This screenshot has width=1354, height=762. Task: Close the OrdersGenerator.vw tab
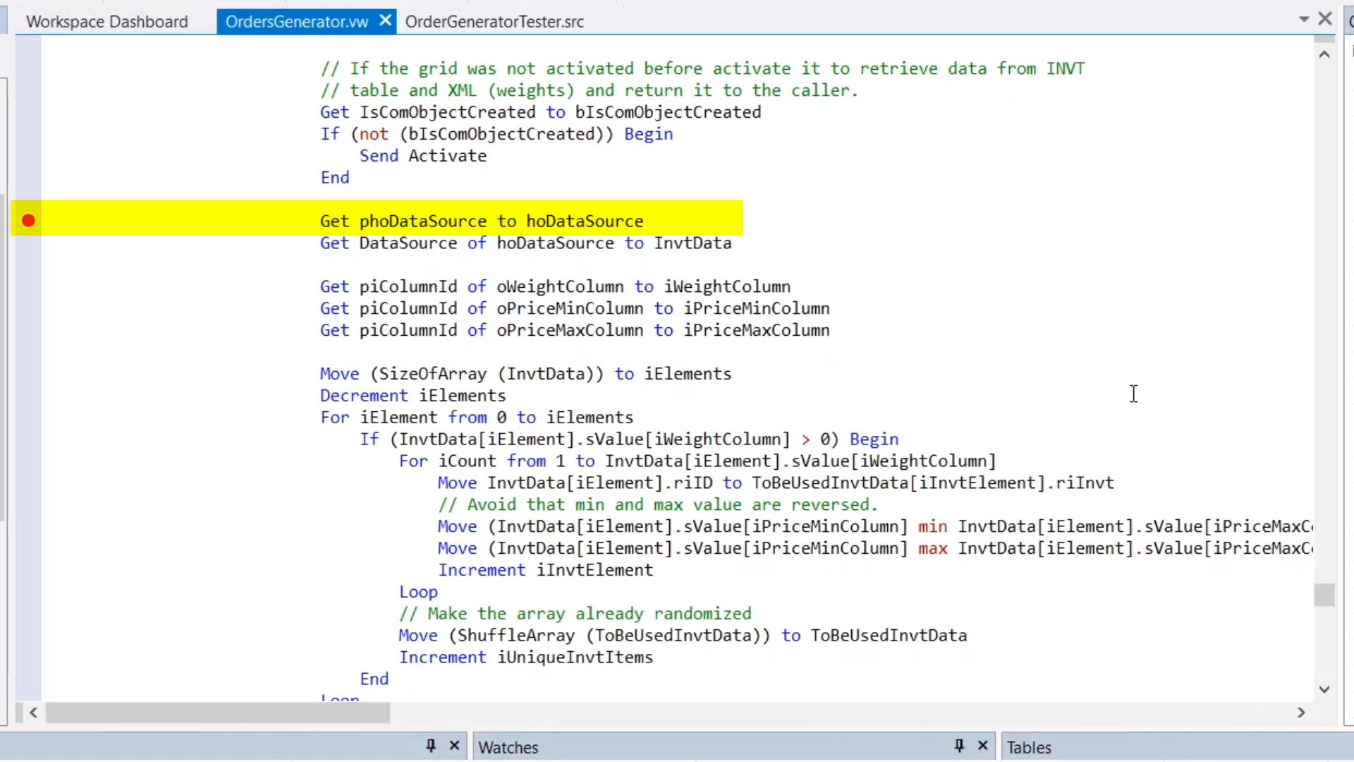coord(385,21)
